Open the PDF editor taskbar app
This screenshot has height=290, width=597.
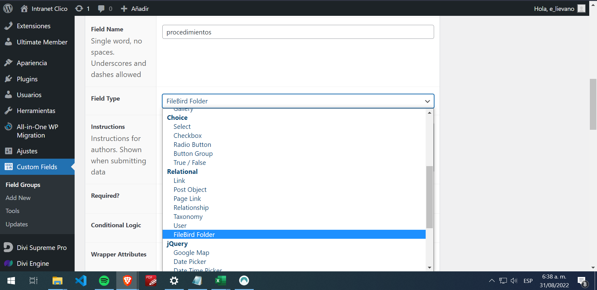(151, 281)
